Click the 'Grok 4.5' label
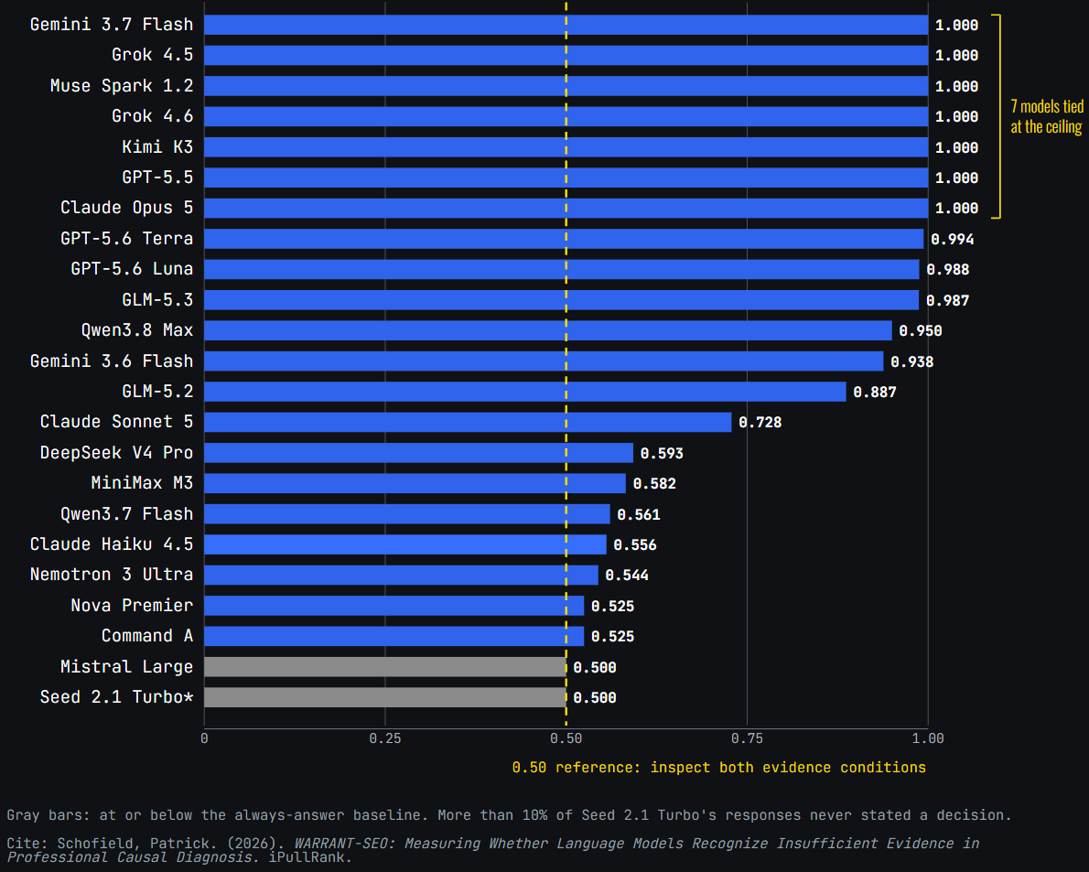 (x=152, y=55)
